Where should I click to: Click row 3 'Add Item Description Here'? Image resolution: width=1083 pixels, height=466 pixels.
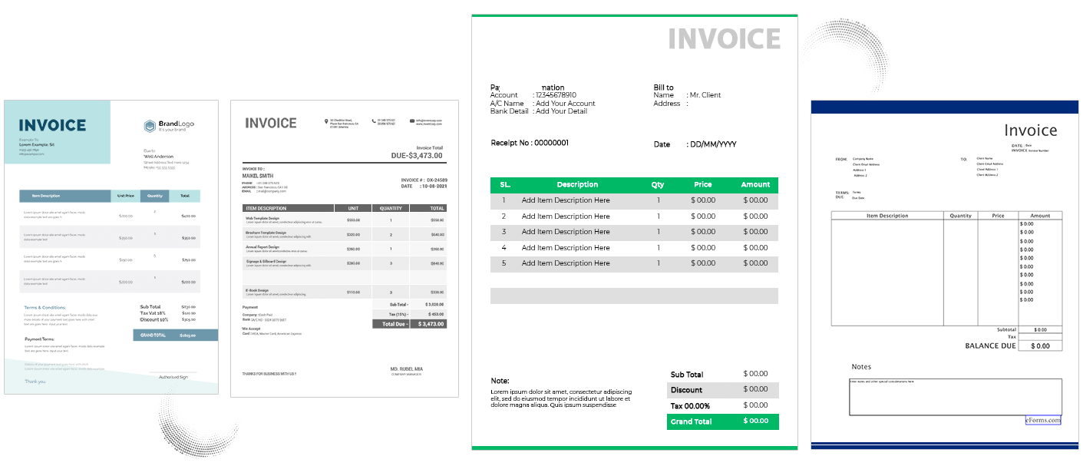click(566, 232)
